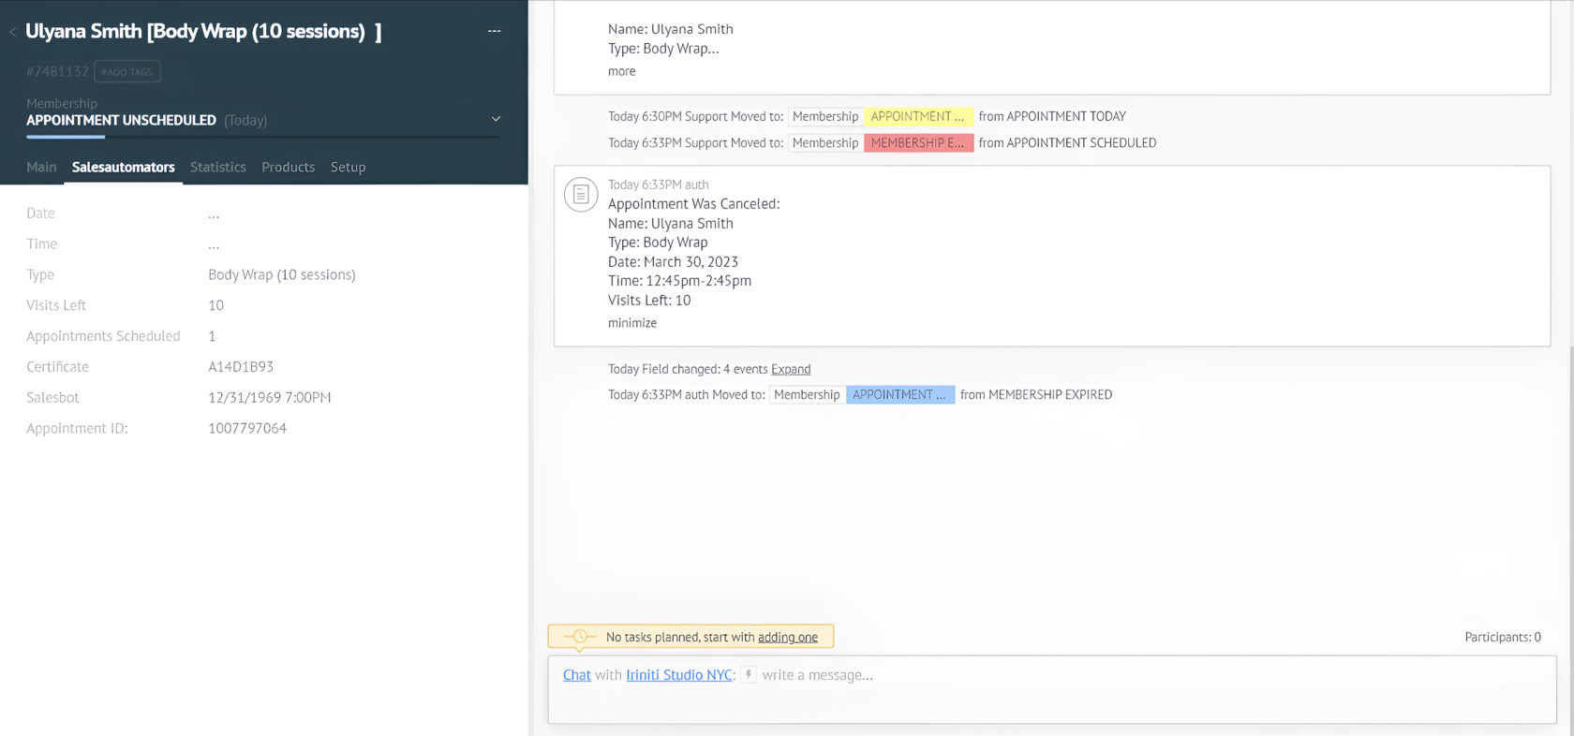Viewport: 1574px width, 736px height.
Task: Select the Iriniti Studio NYC recipient link
Action: pos(678,675)
